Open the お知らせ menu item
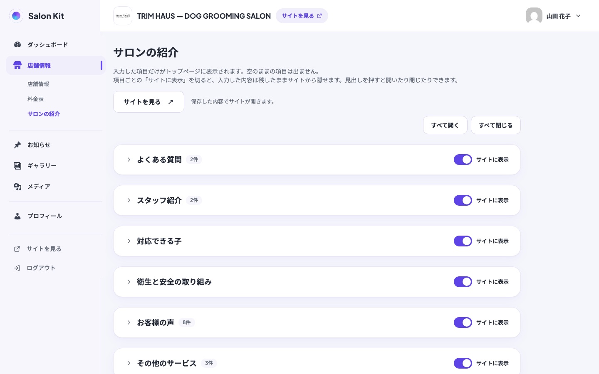This screenshot has height=374, width=599. (x=56, y=145)
